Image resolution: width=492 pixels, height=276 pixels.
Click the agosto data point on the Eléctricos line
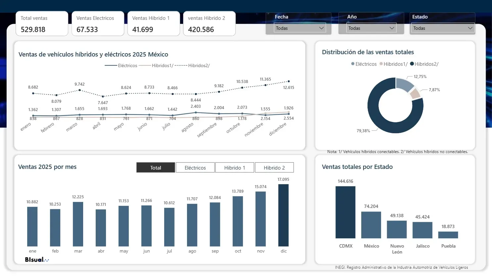tap(196, 112)
